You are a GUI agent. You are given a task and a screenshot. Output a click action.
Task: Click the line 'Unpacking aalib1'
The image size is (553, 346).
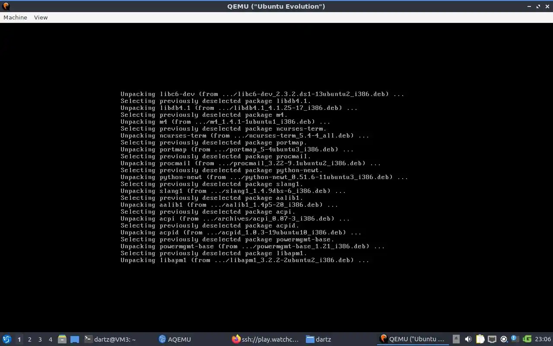point(229,205)
